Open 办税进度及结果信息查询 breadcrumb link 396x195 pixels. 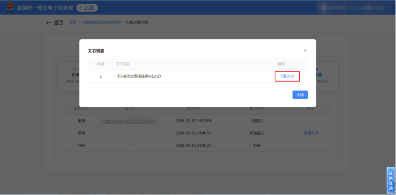(x=101, y=22)
